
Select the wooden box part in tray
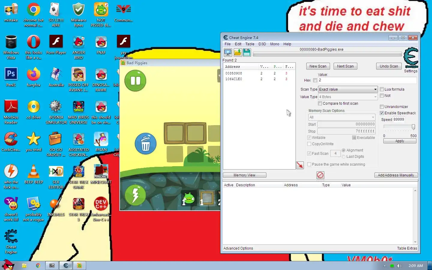pyautogui.click(x=207, y=198)
